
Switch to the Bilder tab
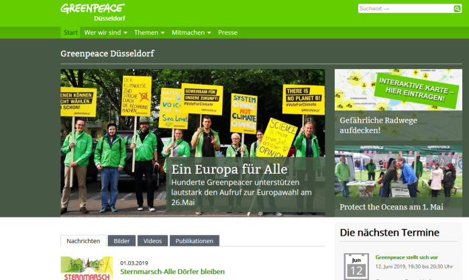(121, 241)
